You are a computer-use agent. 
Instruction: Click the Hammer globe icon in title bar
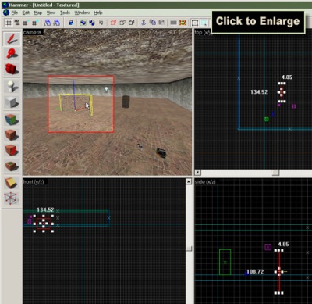pyautogui.click(x=5, y=5)
